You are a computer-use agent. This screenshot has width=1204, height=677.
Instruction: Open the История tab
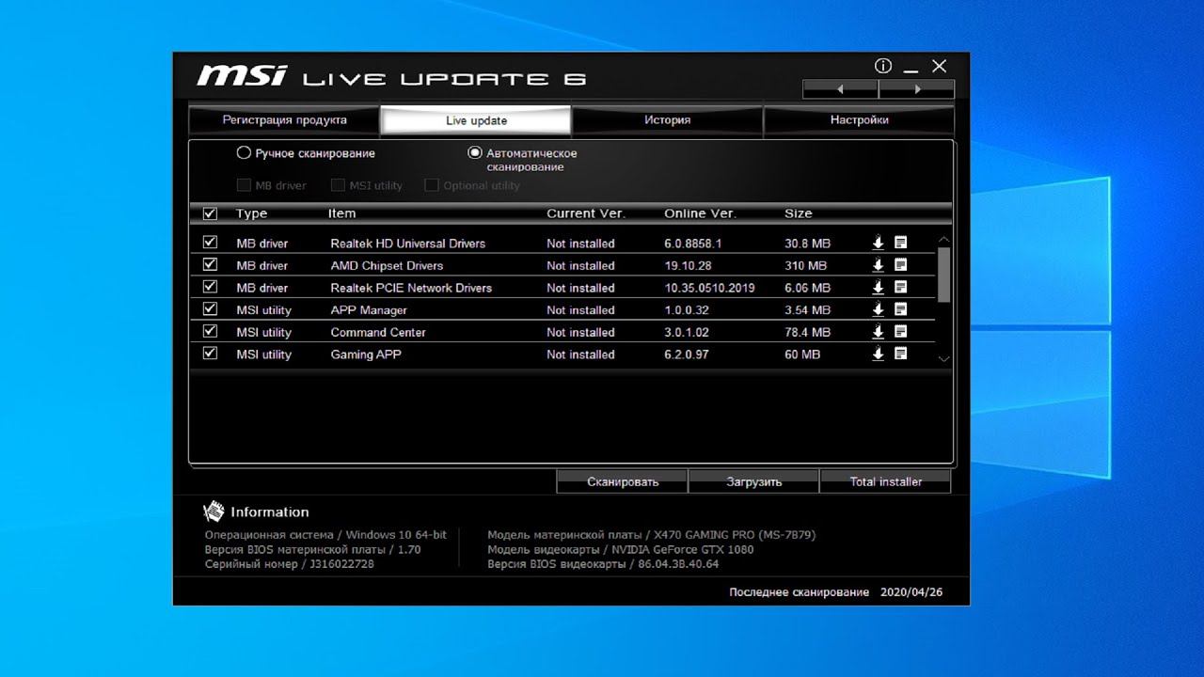click(668, 120)
